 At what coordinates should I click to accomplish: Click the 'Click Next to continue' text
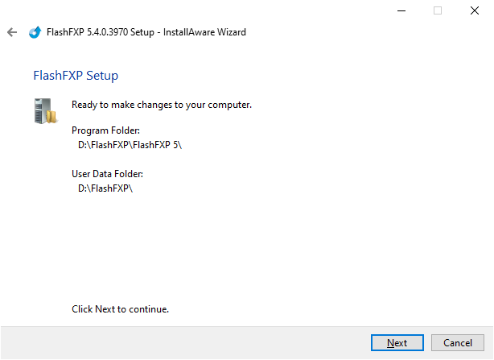point(120,309)
